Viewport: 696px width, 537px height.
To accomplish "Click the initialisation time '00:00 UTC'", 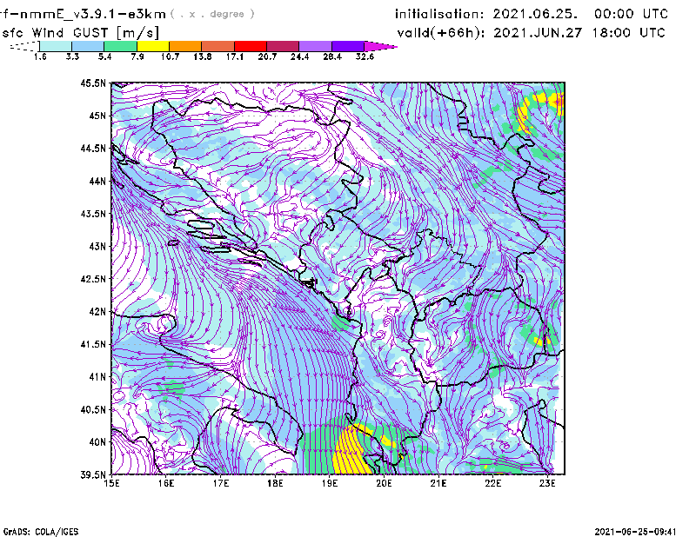I will 632,14.
